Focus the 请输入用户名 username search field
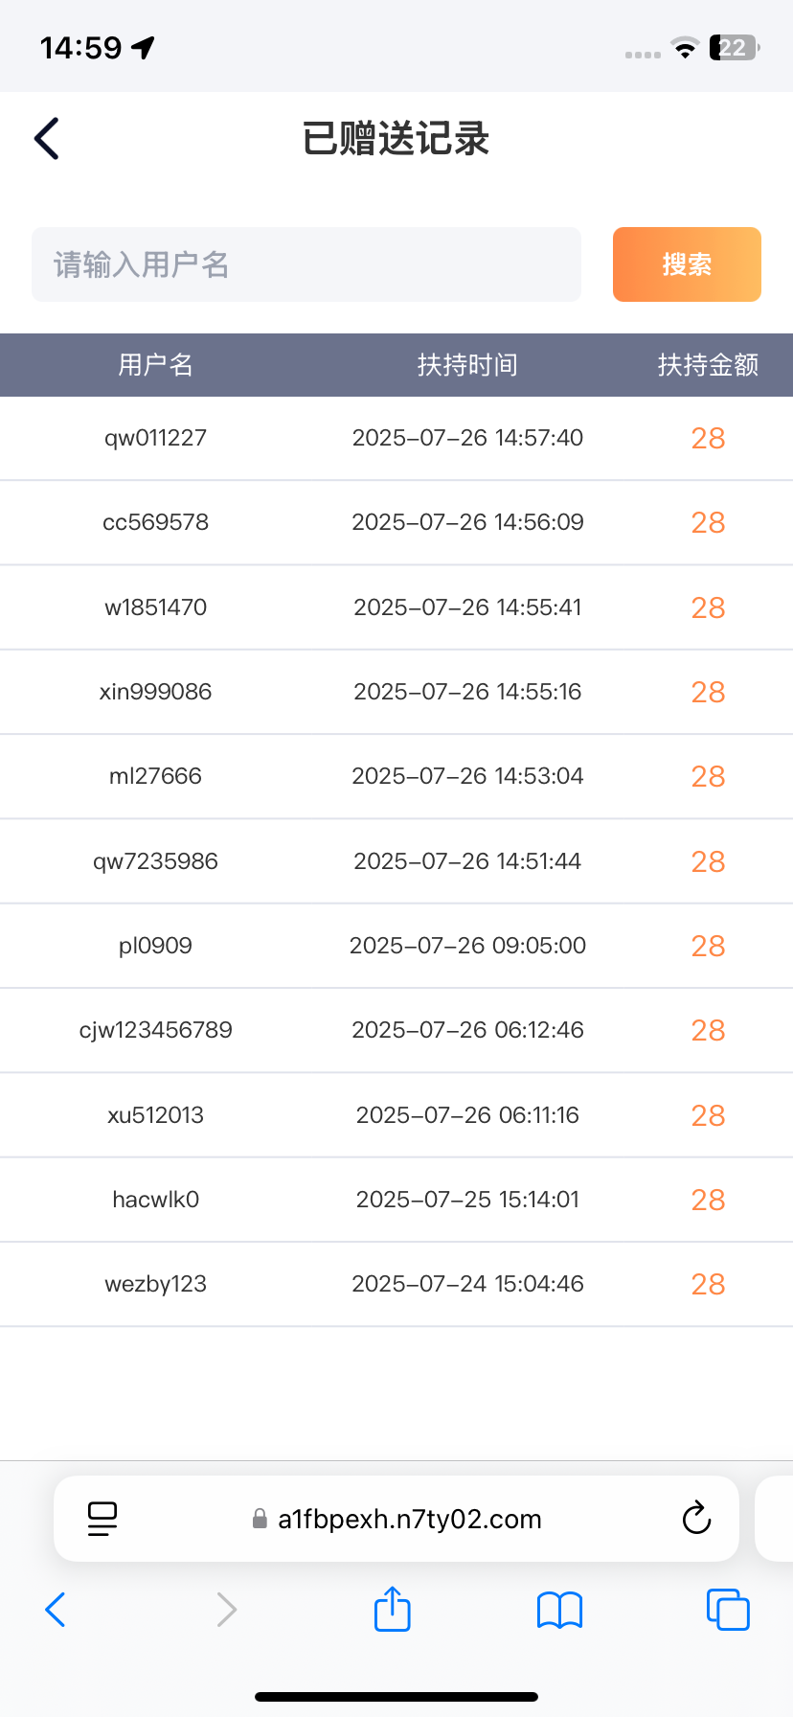The height and width of the screenshot is (1717, 793). tap(306, 264)
